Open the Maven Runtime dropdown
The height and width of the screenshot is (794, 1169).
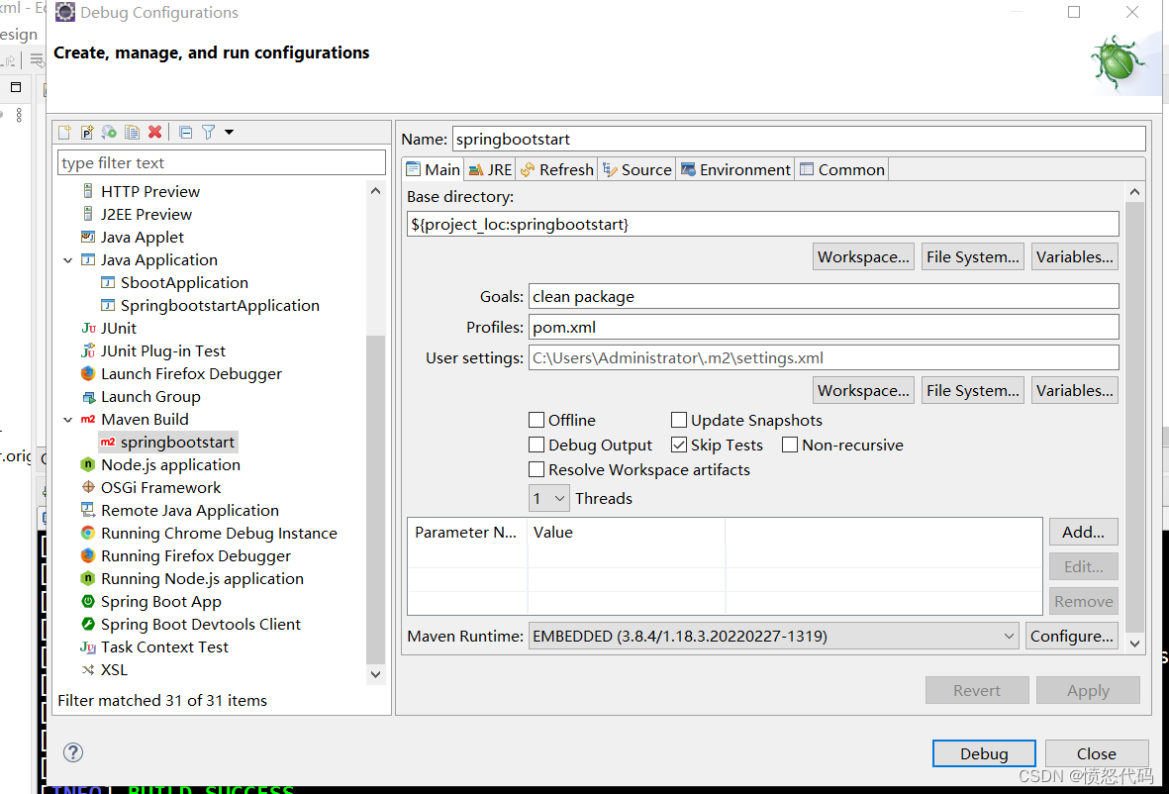774,636
